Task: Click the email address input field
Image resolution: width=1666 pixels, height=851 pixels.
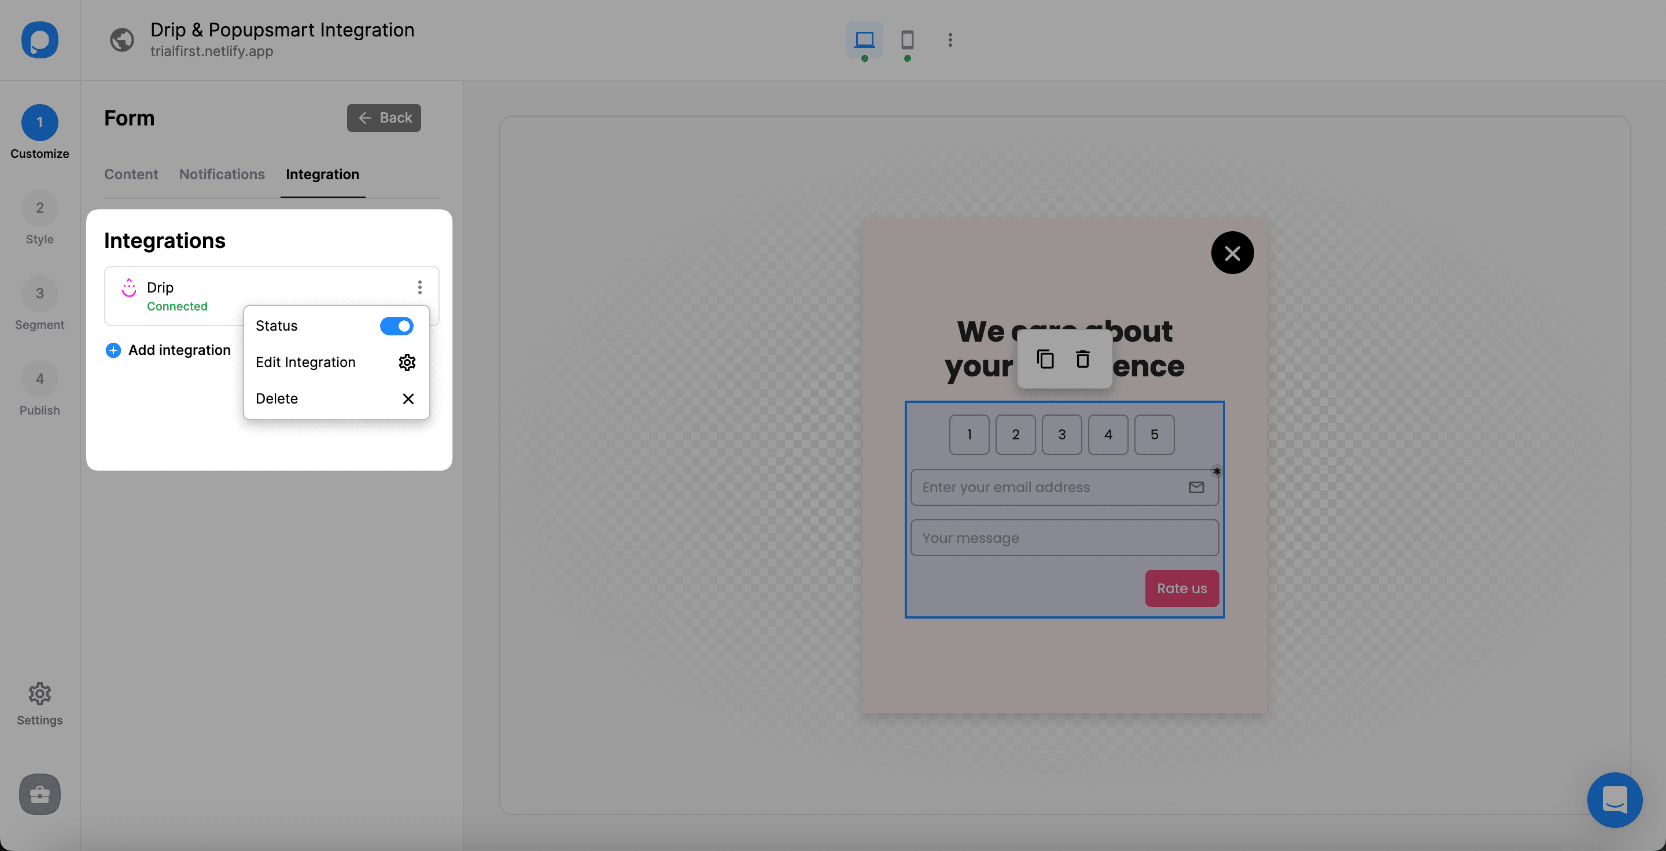Action: tap(1063, 486)
